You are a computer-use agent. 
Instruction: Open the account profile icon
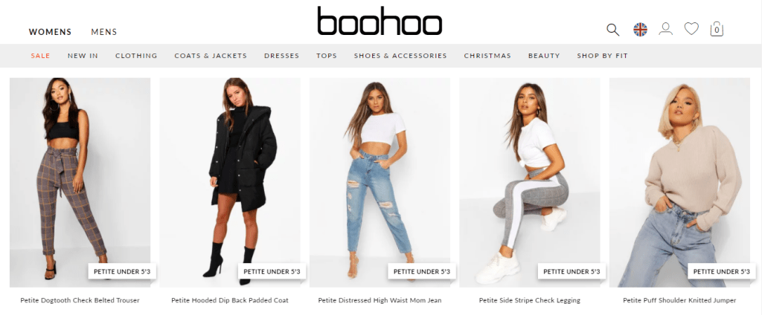(x=665, y=29)
